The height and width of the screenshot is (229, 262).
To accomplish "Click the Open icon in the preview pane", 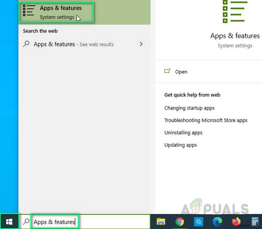I will pos(167,71).
